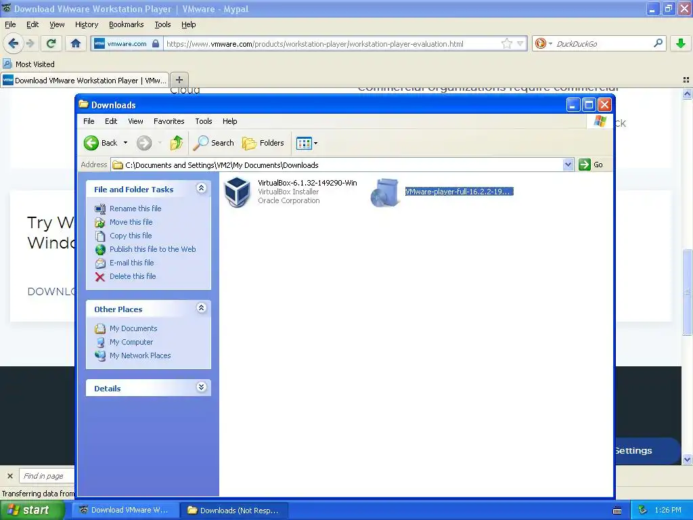Click browser back arrow button

point(14,43)
